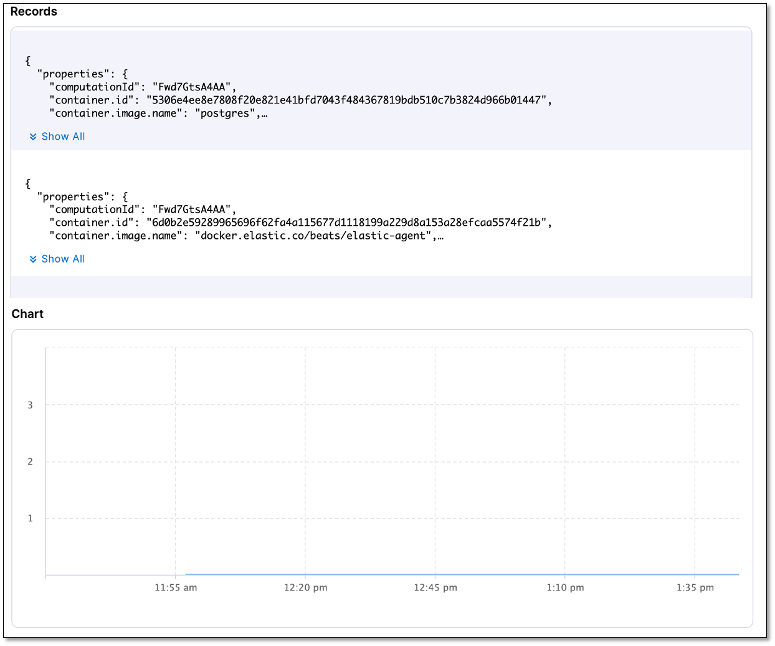Open the Records section header
The image size is (775, 646).
click(34, 11)
